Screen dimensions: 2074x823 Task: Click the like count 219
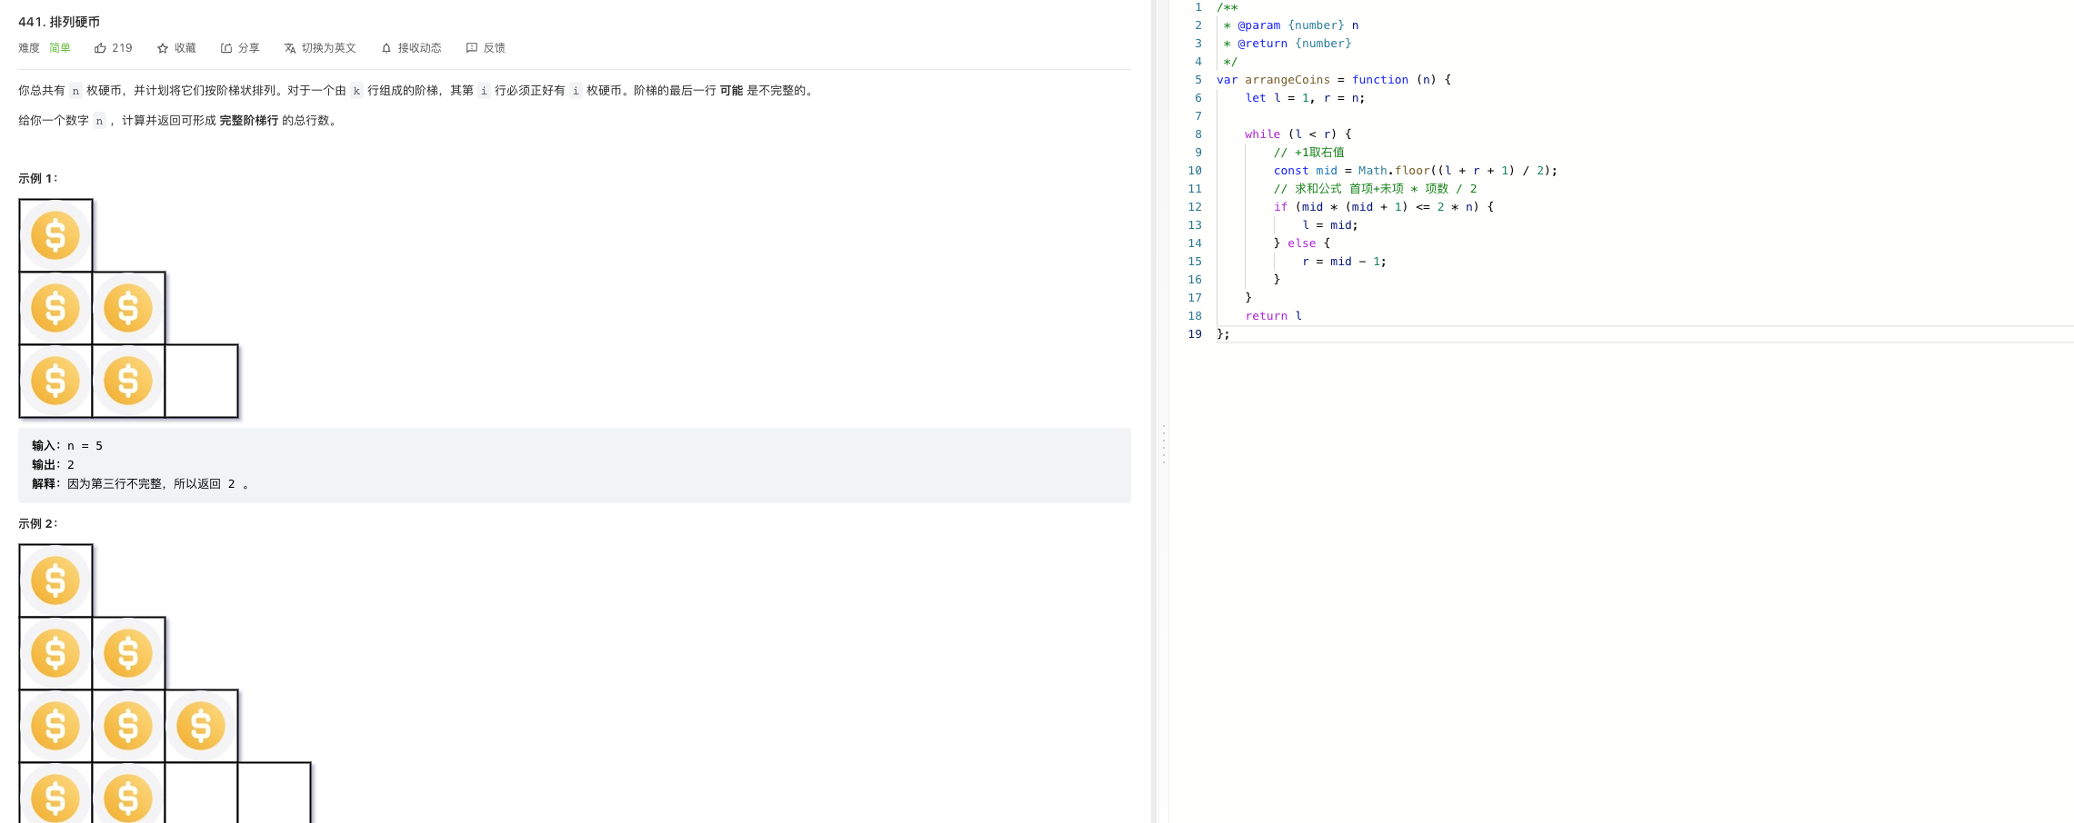(x=122, y=48)
